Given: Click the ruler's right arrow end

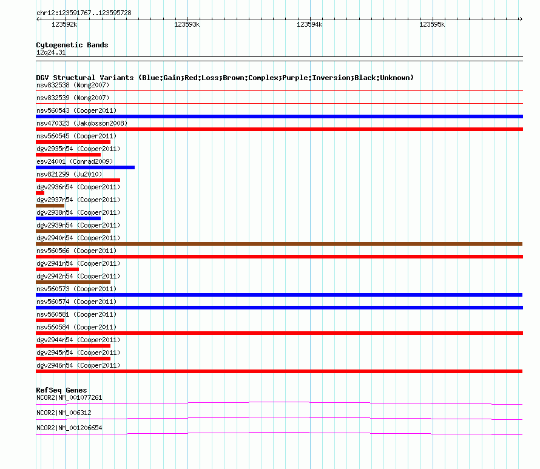Looking at the screenshot, I should [521, 19].
